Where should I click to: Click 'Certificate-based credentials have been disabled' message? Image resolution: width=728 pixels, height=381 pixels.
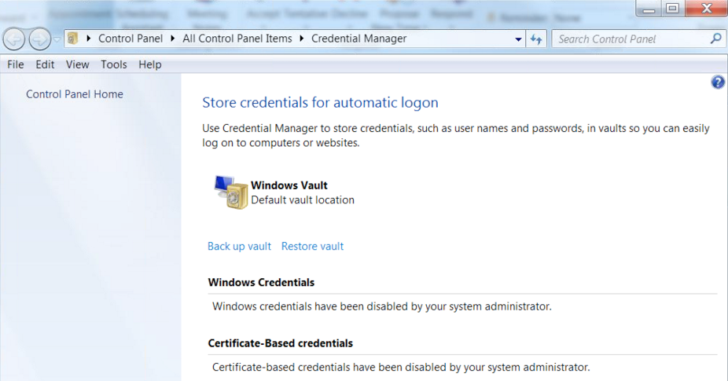tap(401, 367)
